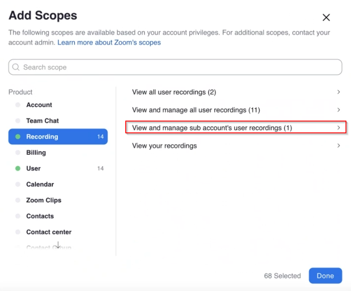Click the grey dot next to Billing
Viewport: 351px width, 291px height.
(x=18, y=152)
